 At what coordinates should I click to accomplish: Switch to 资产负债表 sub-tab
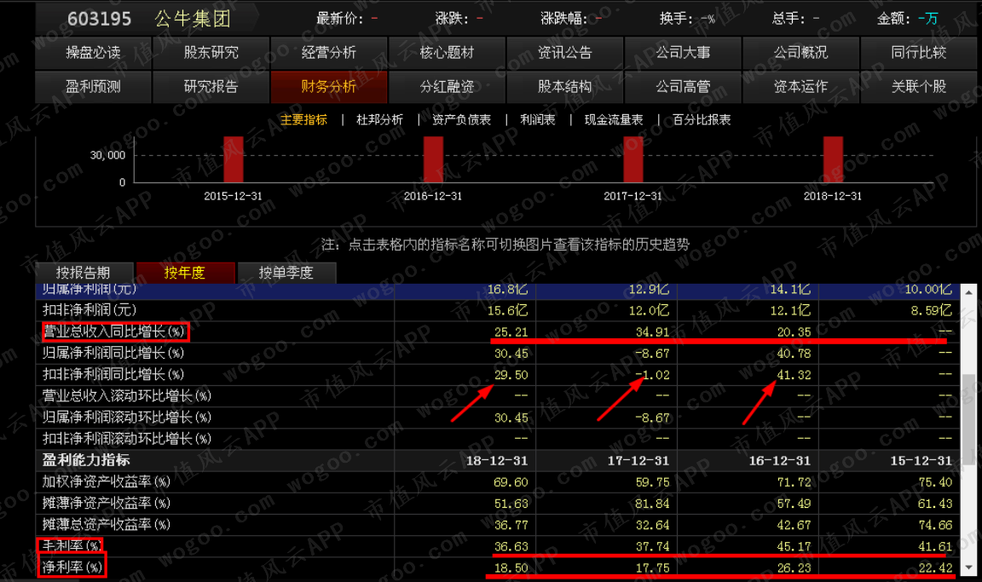[461, 119]
